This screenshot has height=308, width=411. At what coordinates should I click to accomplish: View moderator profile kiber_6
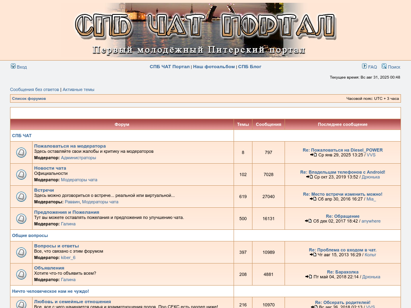tap(68, 257)
